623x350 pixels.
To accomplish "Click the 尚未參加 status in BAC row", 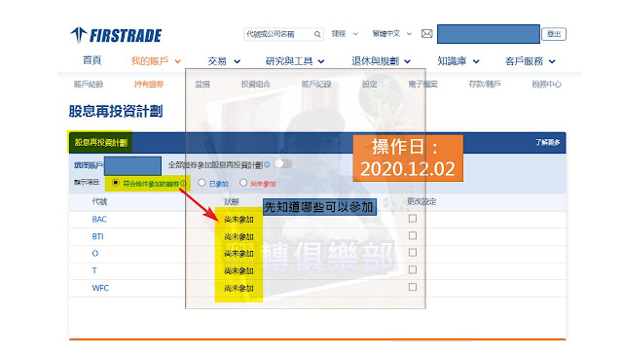I will (x=238, y=219).
